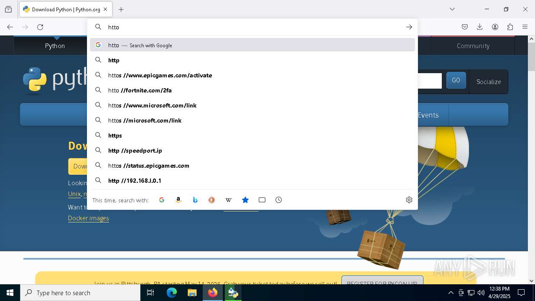The width and height of the screenshot is (535, 301).
Task: Open the Community top navigation tab
Action: coord(473,46)
